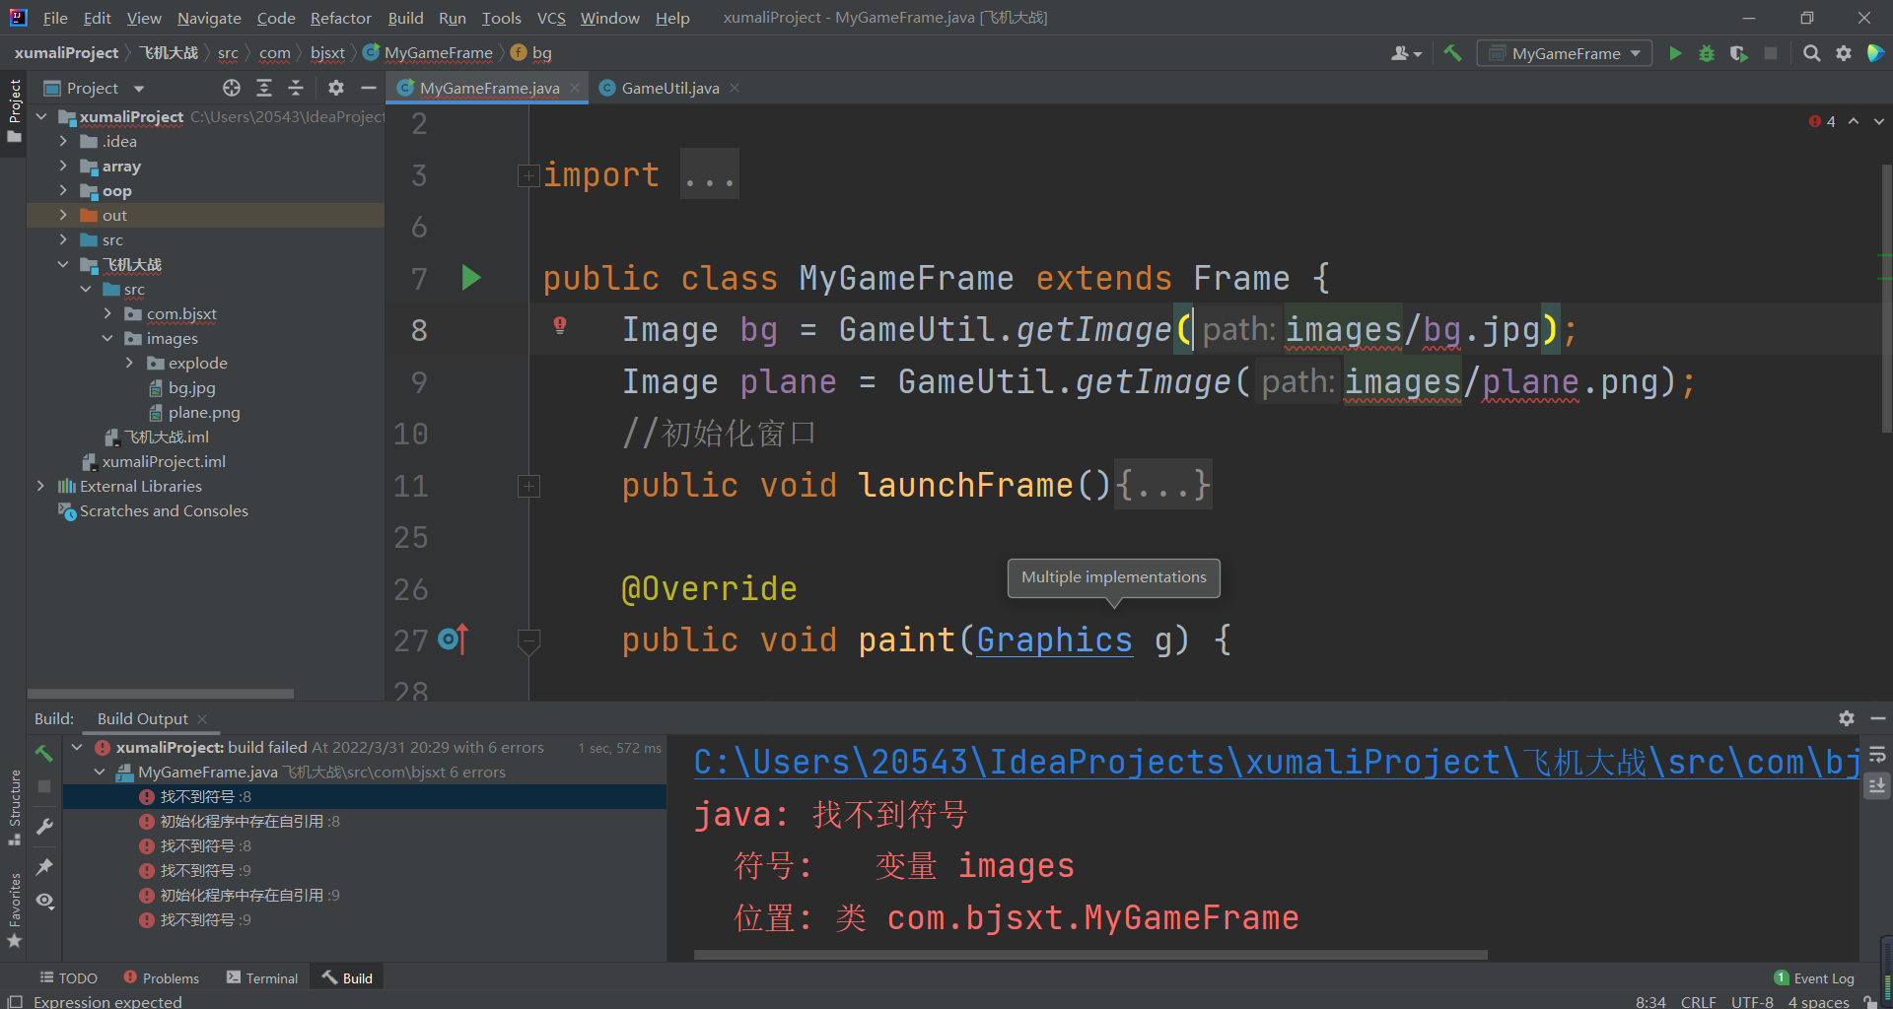Open Project panel options gear
Image resolution: width=1893 pixels, height=1009 pixels.
click(336, 88)
